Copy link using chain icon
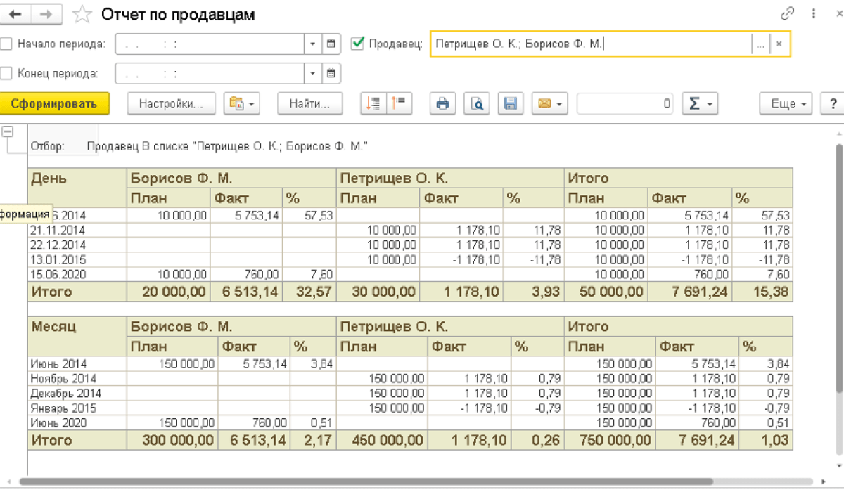This screenshot has height=492, width=844. tap(787, 14)
